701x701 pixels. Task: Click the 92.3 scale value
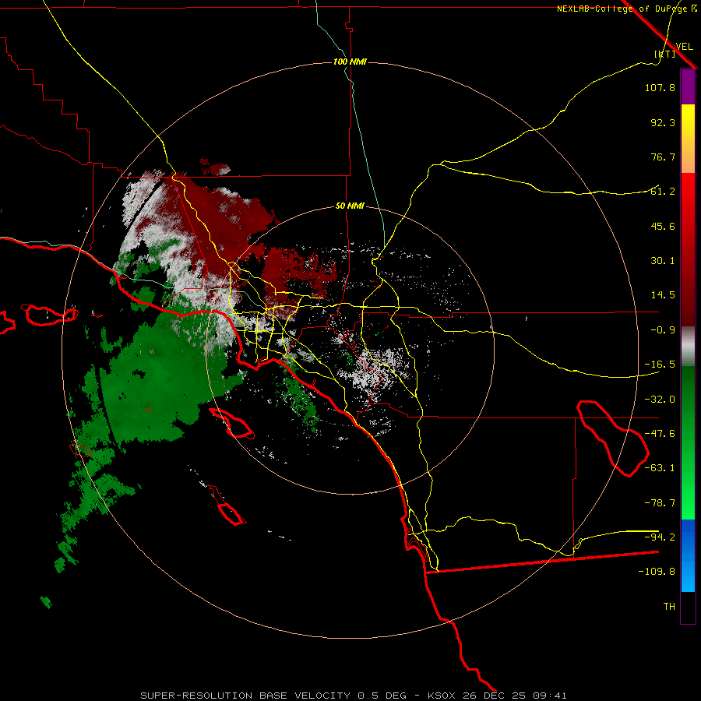[x=663, y=122]
